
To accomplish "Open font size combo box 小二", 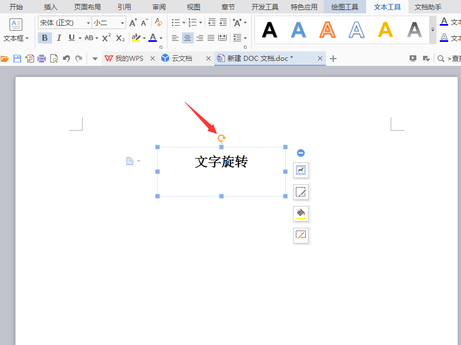I will click(109, 23).
